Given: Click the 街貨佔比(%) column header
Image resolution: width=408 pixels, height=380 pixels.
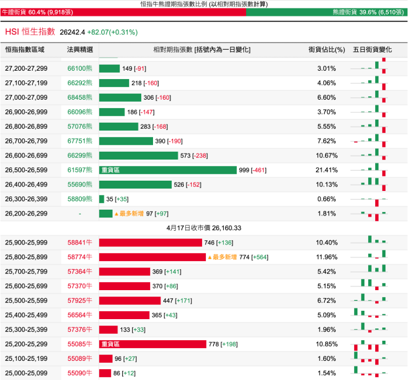Looking at the screenshot, I should pyautogui.click(x=327, y=50).
